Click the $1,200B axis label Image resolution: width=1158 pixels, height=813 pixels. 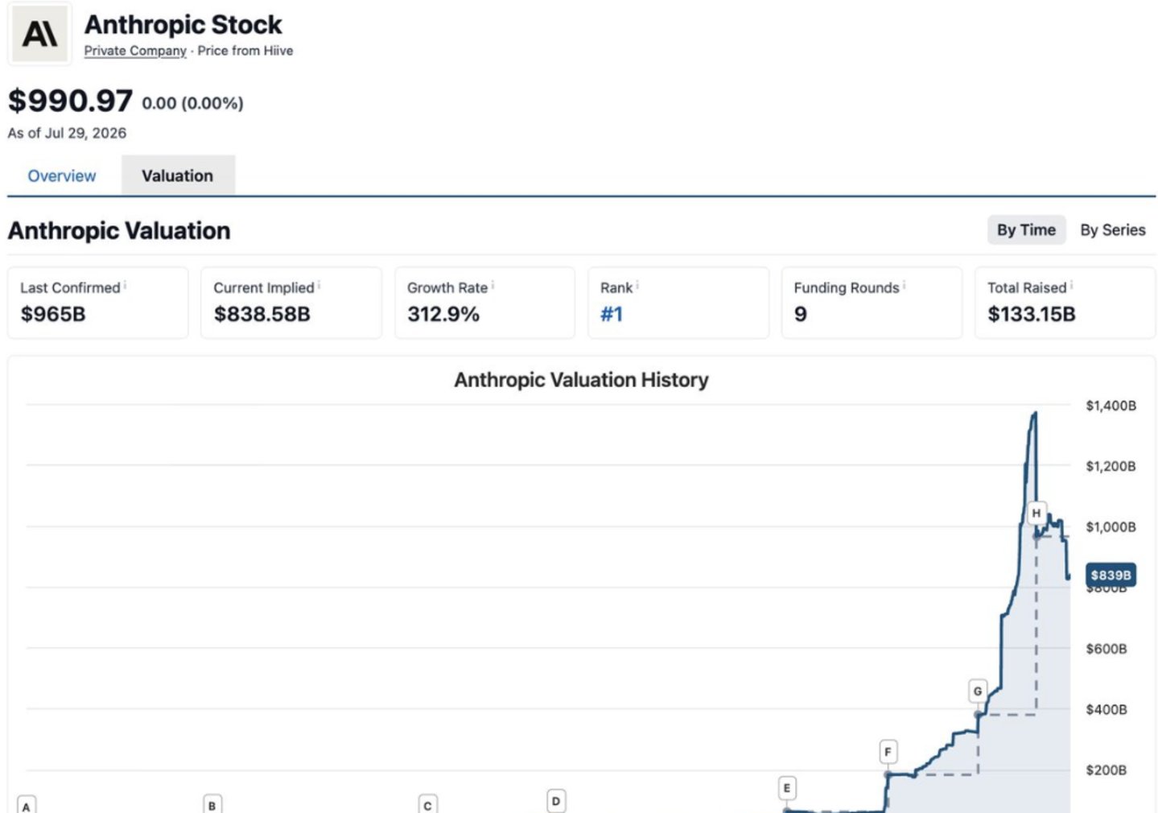[1111, 466]
